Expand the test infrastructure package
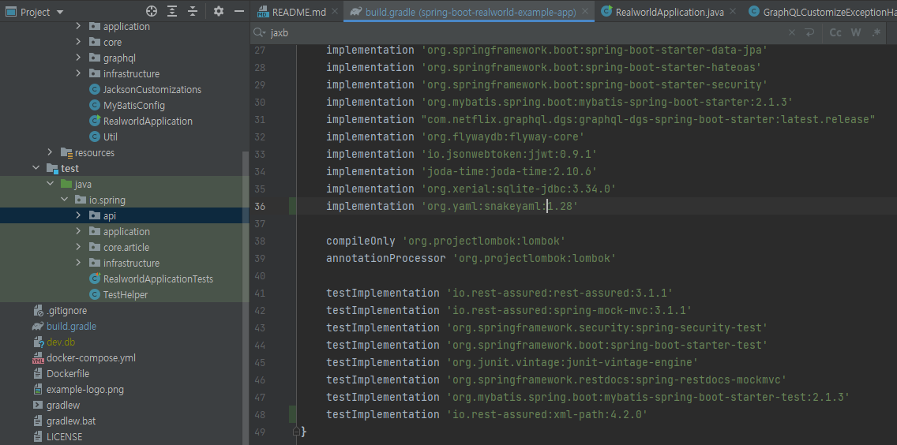Viewport: 897px width, 445px height. pos(78,263)
